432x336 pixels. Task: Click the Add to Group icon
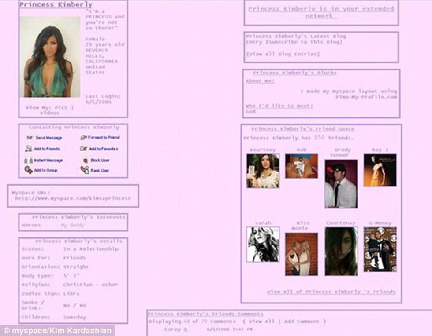[29, 170]
